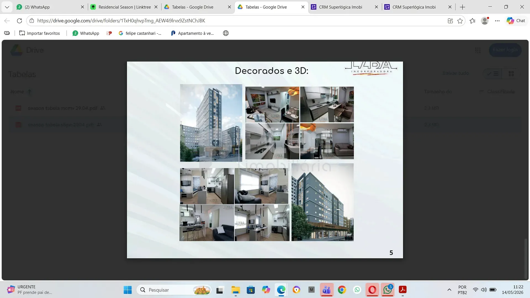Open the tab actions menu chevron
The width and height of the screenshot is (530, 298).
(7, 7)
